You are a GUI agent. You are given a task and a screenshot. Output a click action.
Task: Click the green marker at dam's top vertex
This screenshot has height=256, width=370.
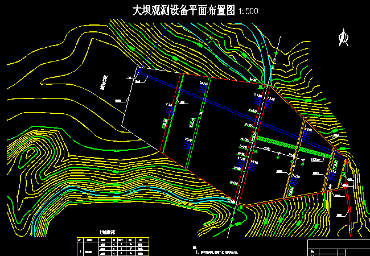[269, 86]
